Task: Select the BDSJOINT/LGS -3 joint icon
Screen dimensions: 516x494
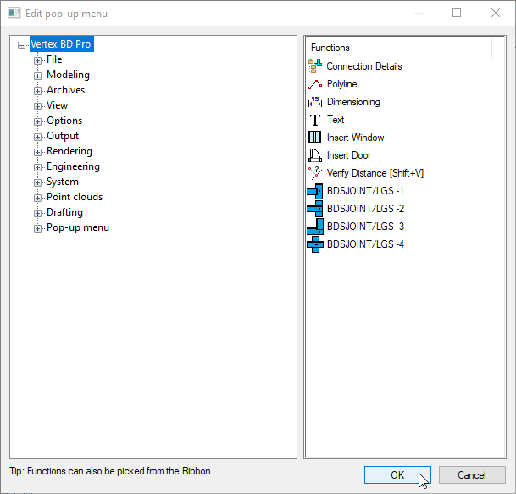Action: tap(315, 227)
